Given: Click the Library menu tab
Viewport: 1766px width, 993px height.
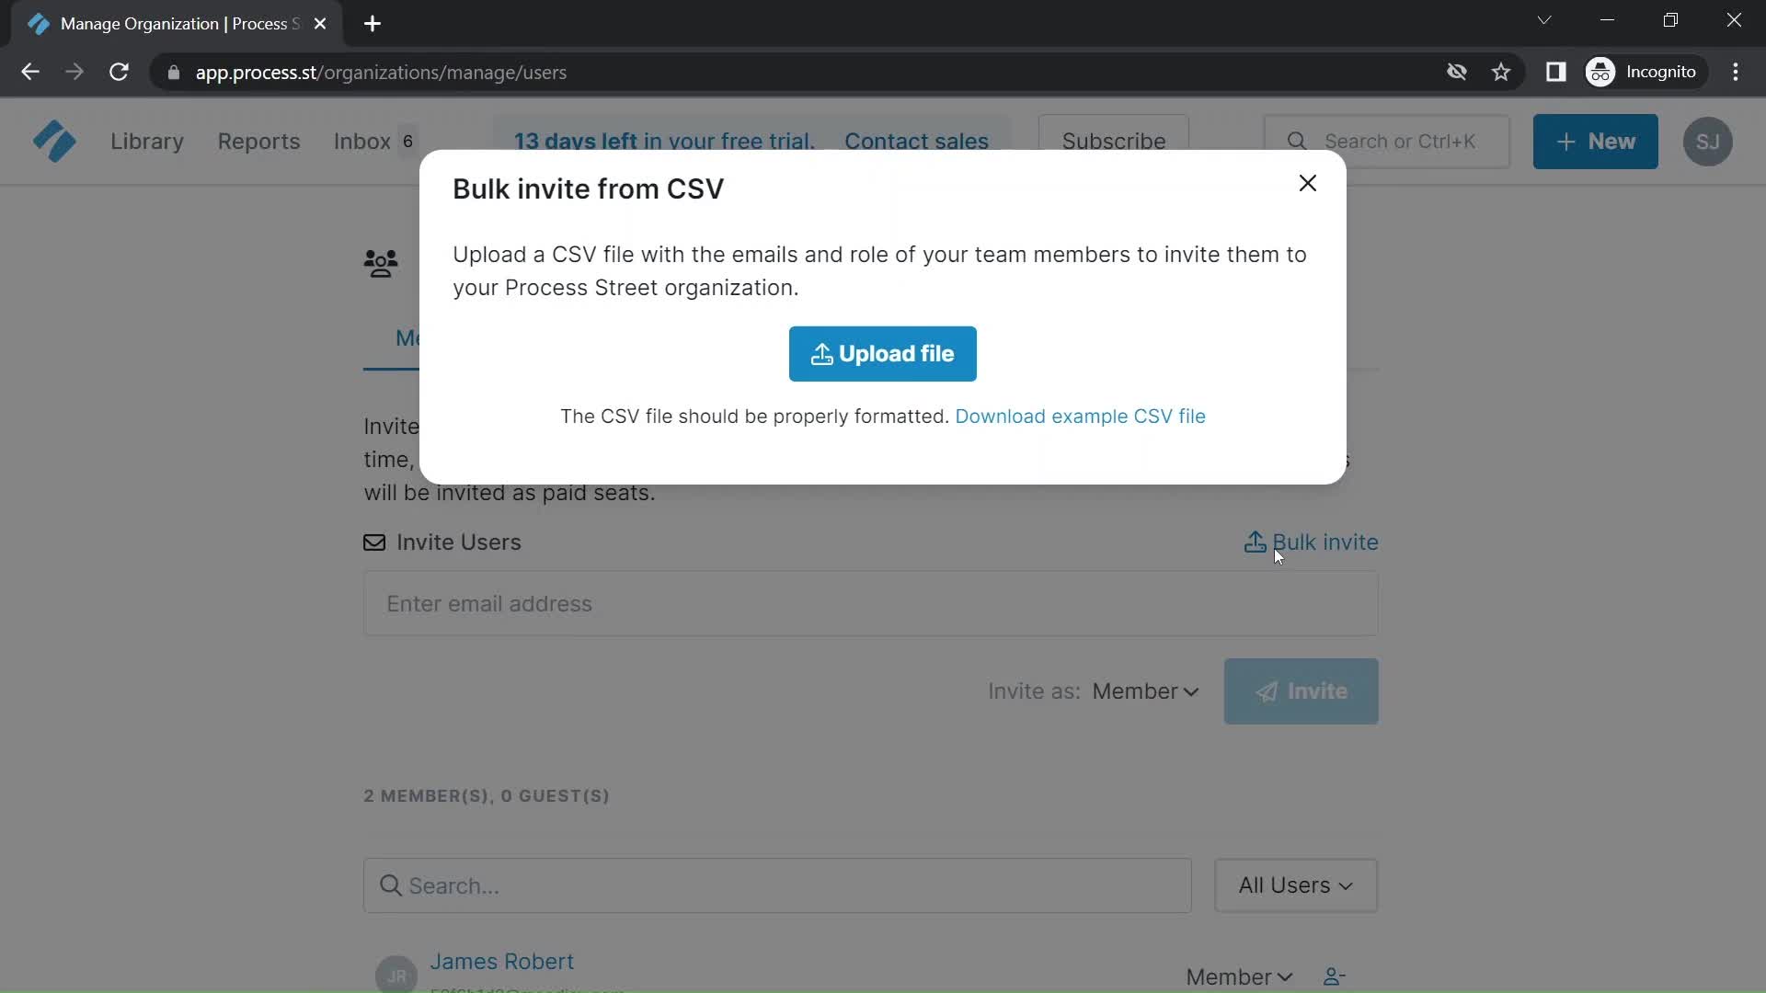Looking at the screenshot, I should pyautogui.click(x=145, y=141).
